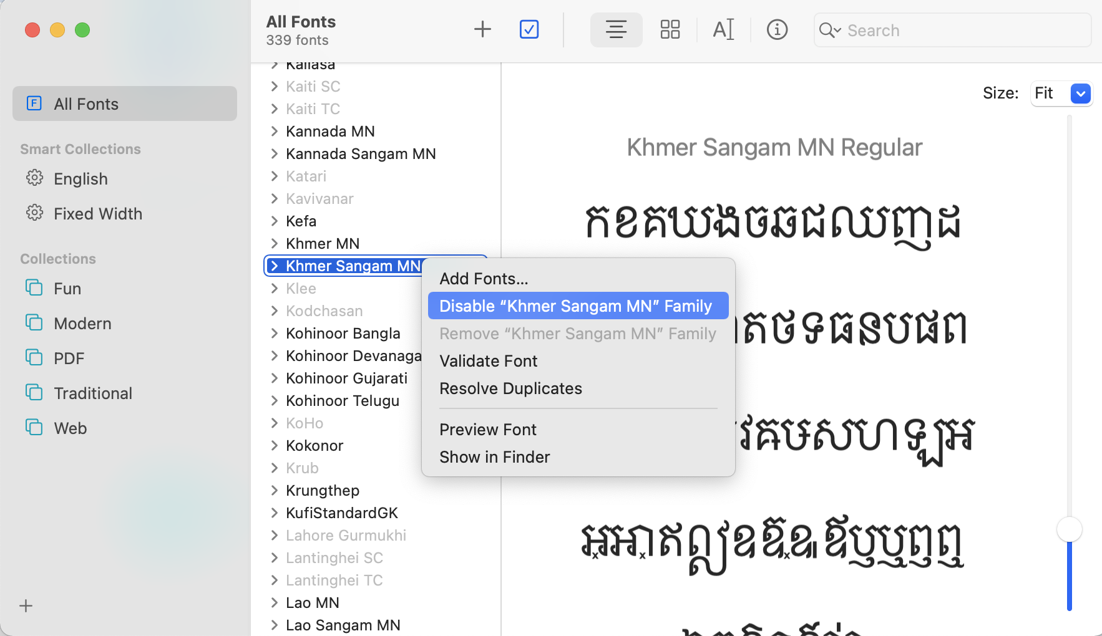This screenshot has height=636, width=1102.
Task: Choose Preview Font from context menu
Action: 578,430
